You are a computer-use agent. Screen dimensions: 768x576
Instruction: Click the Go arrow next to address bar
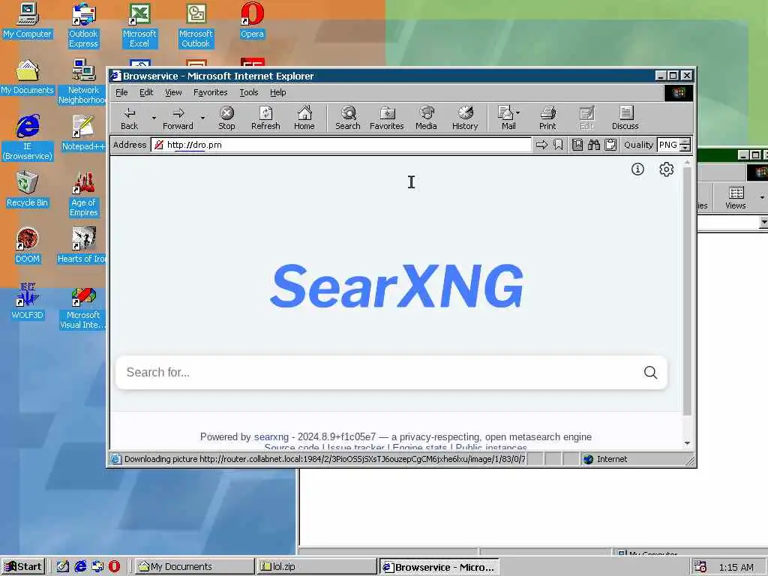[541, 145]
